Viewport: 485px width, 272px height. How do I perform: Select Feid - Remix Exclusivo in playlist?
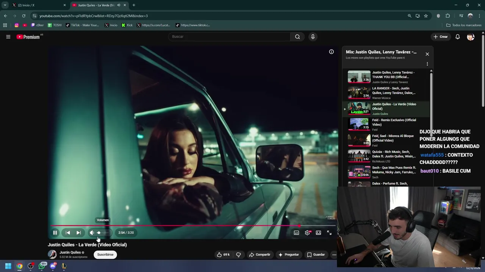pos(386,125)
